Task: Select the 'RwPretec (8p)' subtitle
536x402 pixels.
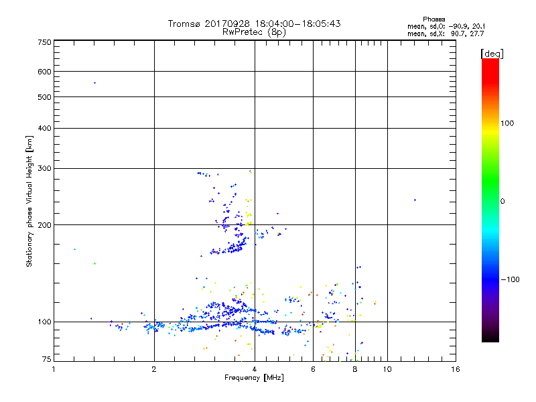Action: (254, 32)
